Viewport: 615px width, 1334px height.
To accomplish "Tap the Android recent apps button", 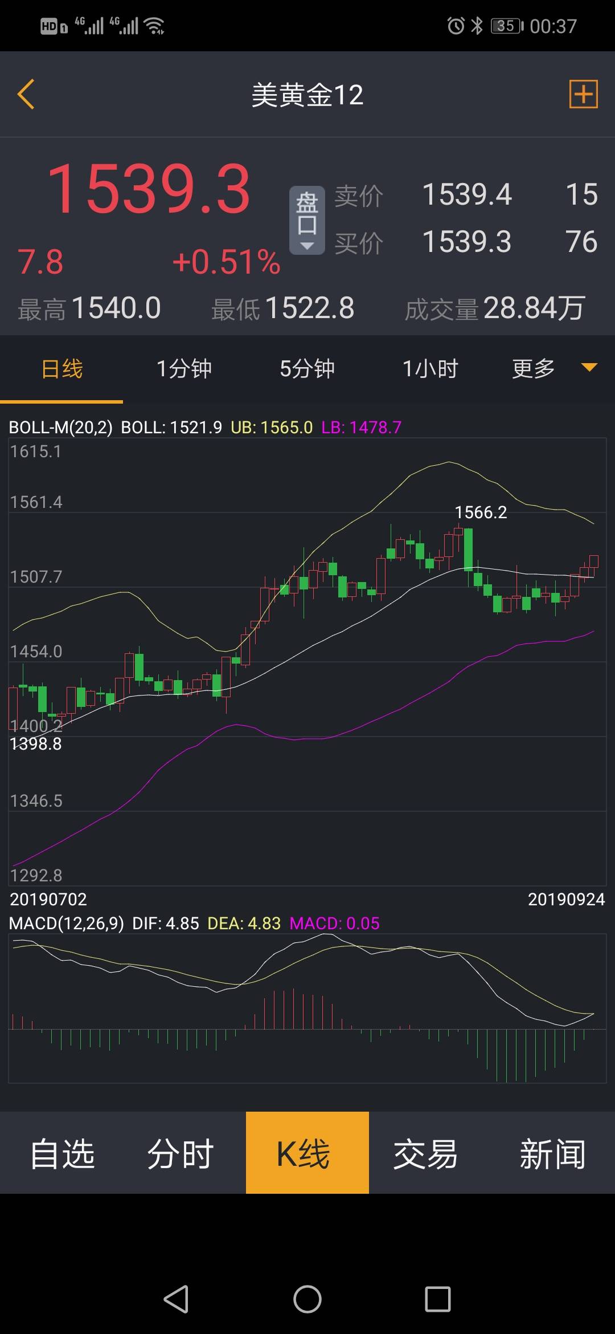I will coord(438,1299).
